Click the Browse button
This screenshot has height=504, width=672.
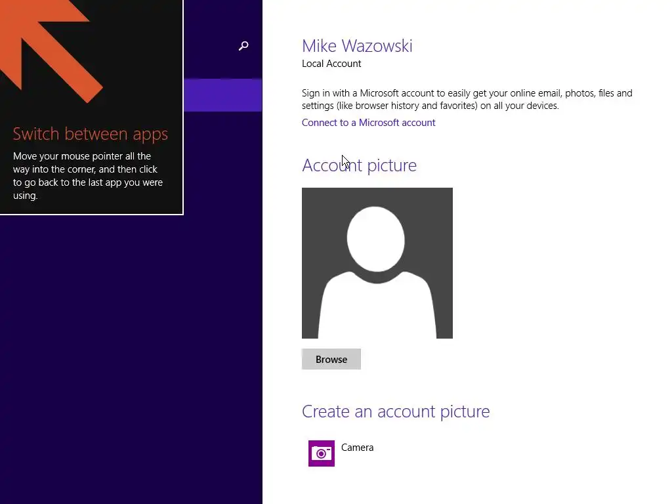click(331, 359)
